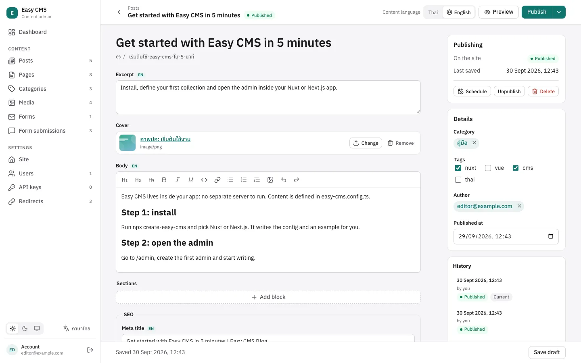Undo the last Body edit
This screenshot has width=581, height=363.
pos(284,180)
